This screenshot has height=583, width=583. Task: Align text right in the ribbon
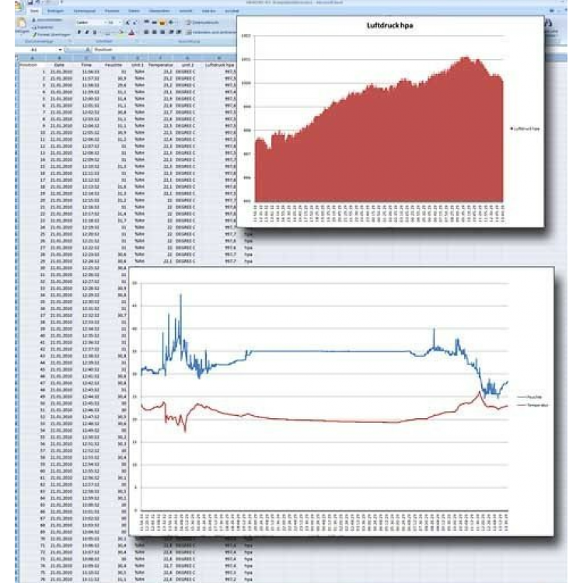point(162,32)
